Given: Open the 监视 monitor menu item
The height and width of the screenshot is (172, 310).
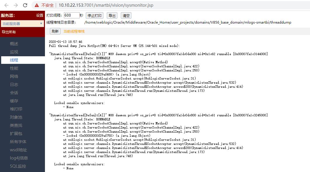Looking at the screenshot, I should tap(14, 52).
